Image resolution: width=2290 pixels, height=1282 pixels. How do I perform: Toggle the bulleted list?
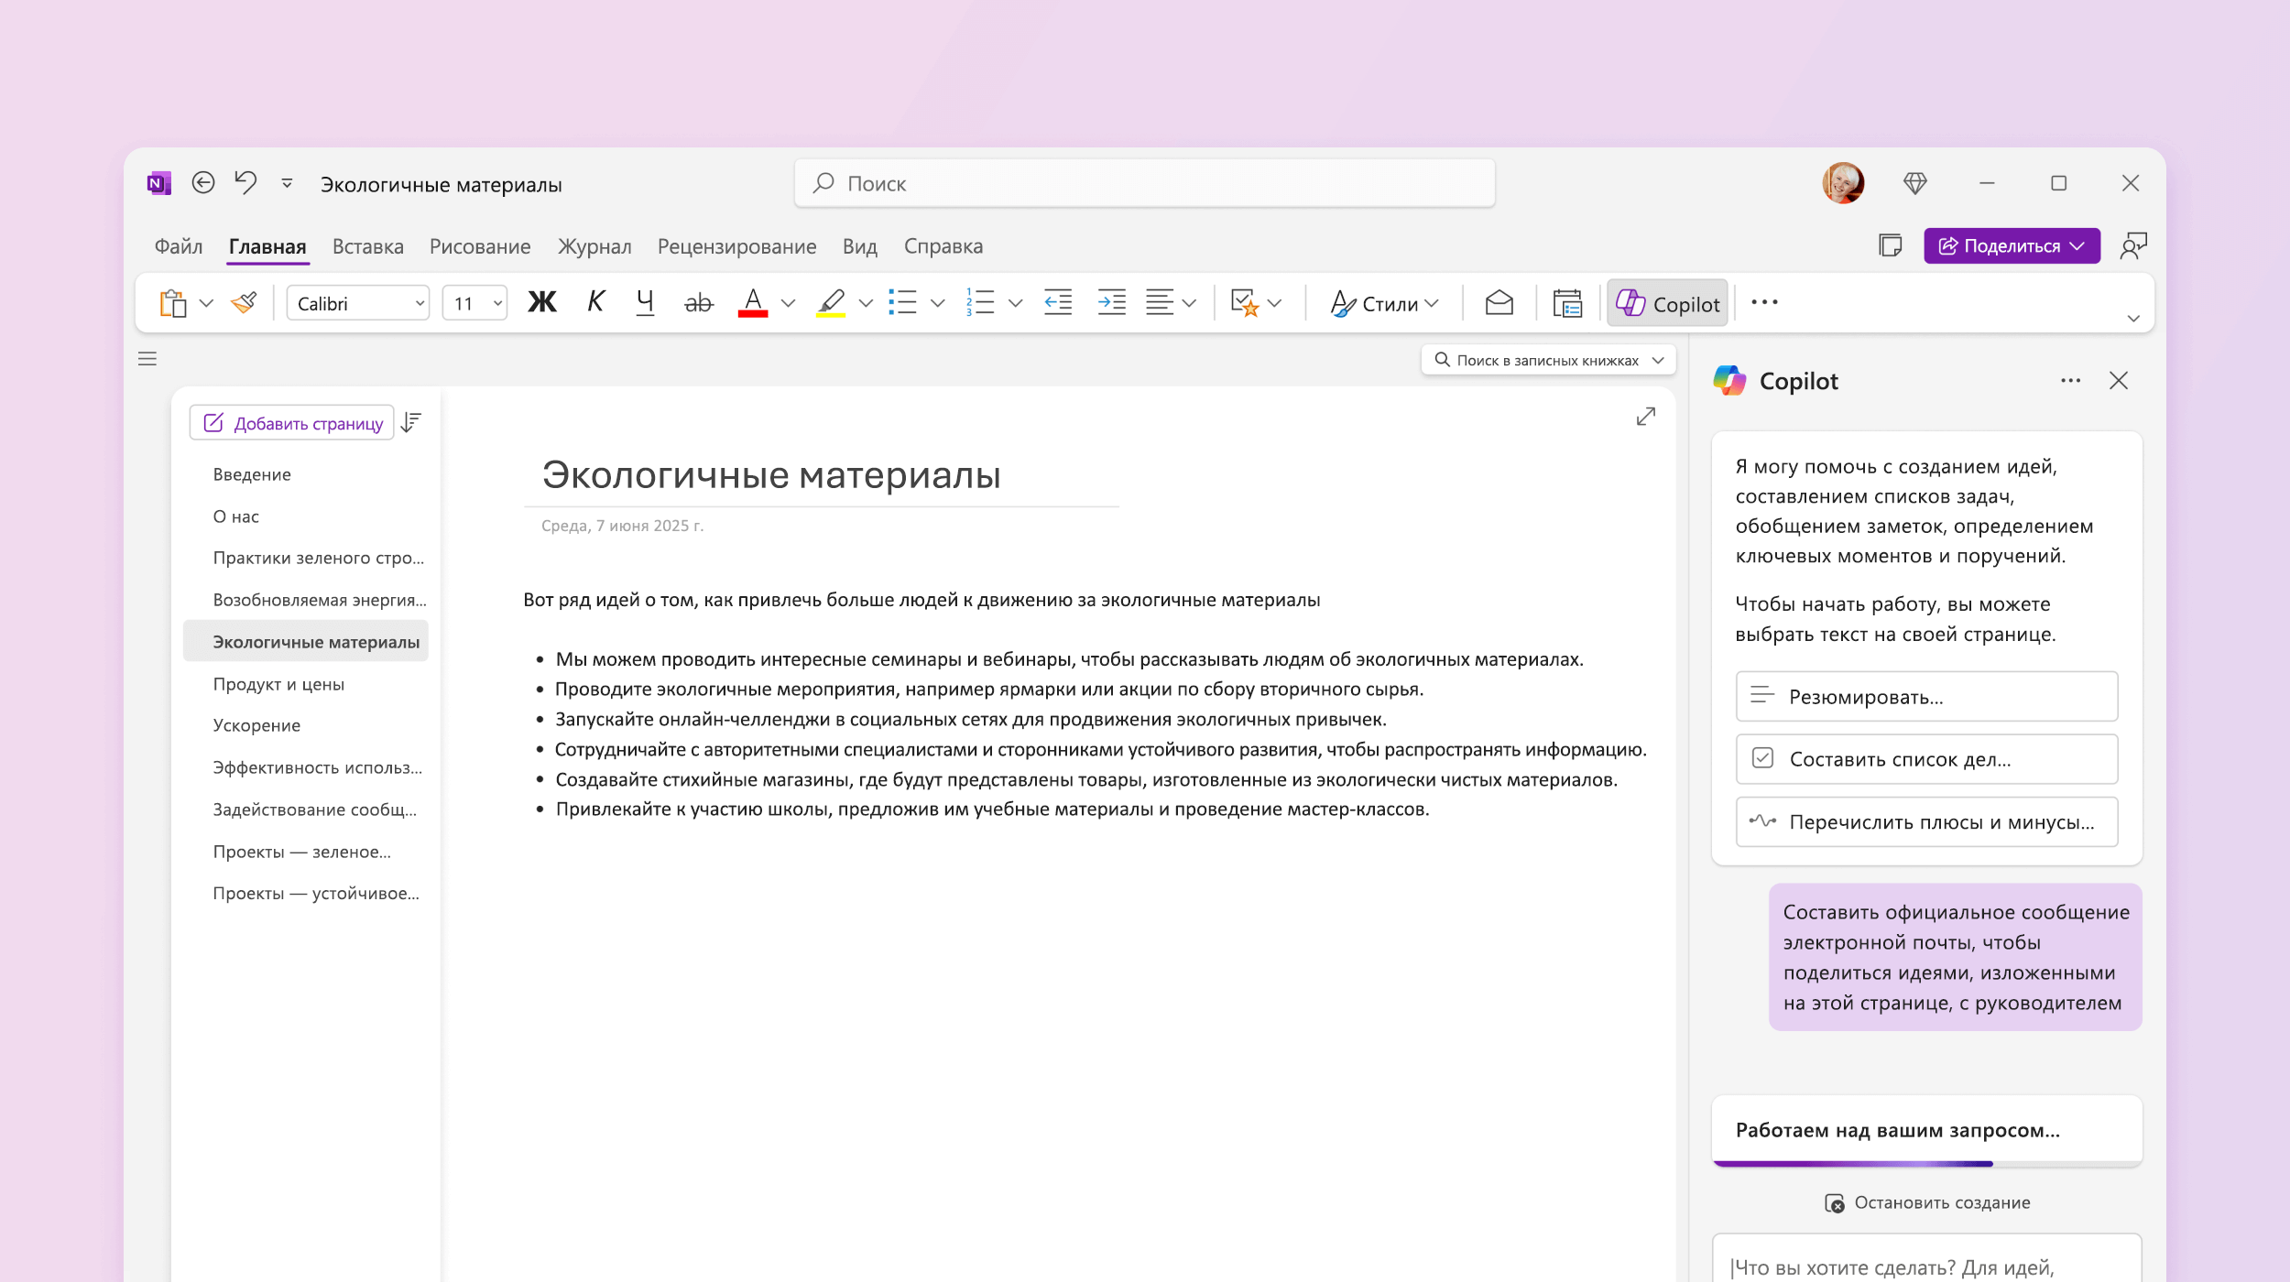tap(902, 302)
